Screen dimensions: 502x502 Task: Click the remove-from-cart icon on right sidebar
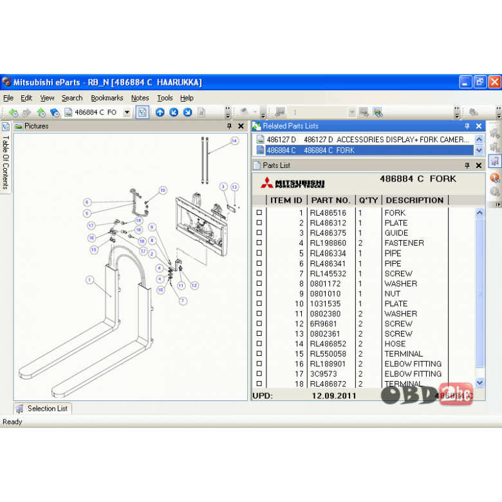pos(495,147)
